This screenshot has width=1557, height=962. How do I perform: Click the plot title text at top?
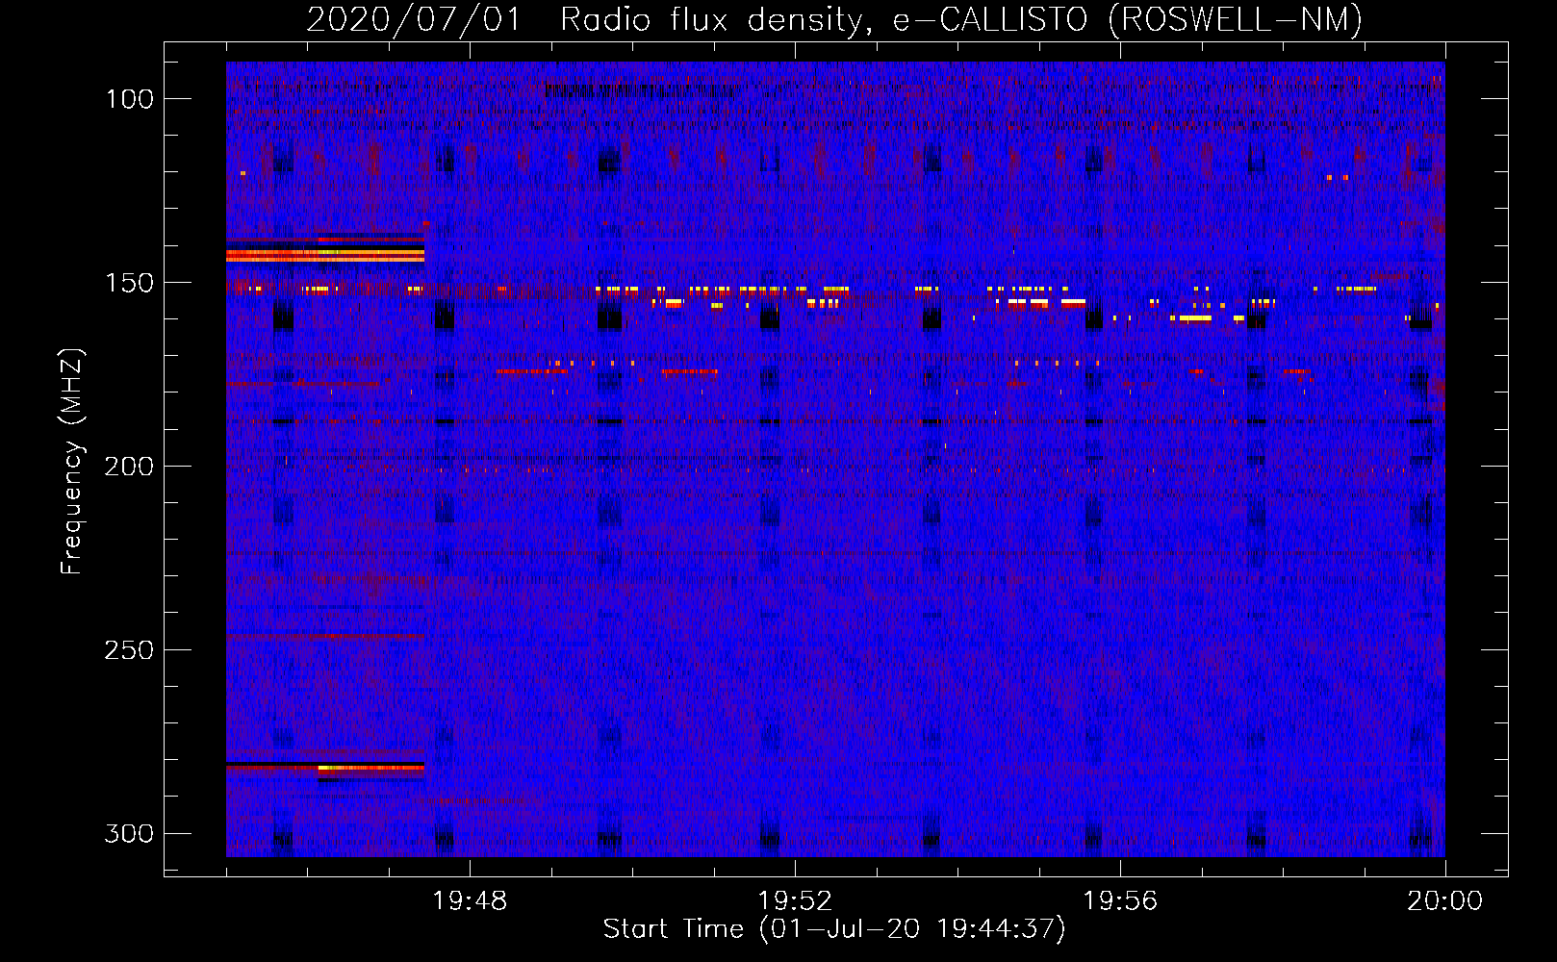[834, 19]
